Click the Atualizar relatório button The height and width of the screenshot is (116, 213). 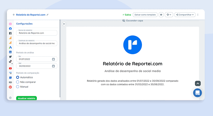(26, 98)
